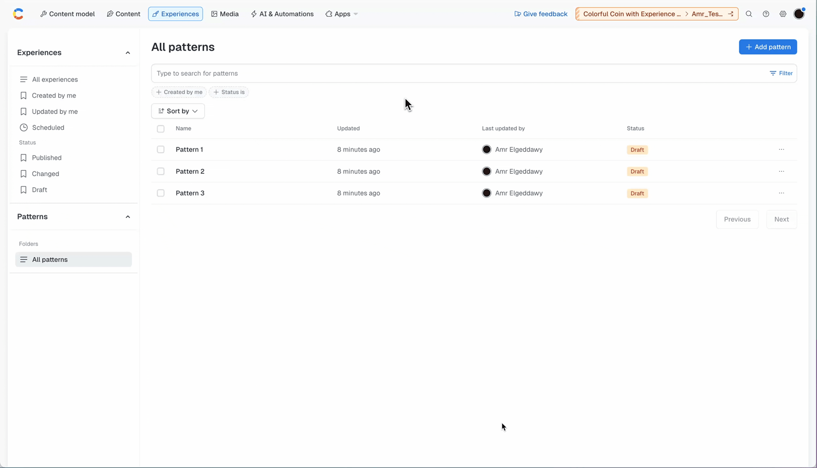Open the three-dot menu for Pattern 3
Screen dimensions: 817x468
tap(781, 193)
